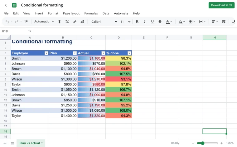Open the Format menu

point(53,13)
